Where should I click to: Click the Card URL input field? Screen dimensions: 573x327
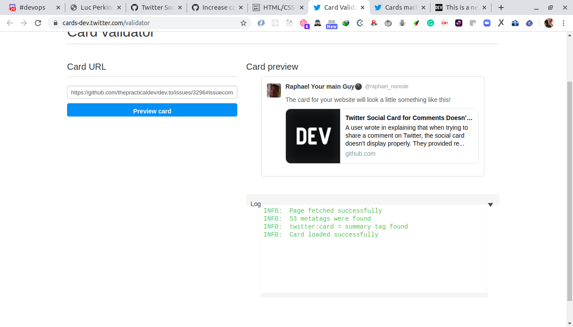152,92
